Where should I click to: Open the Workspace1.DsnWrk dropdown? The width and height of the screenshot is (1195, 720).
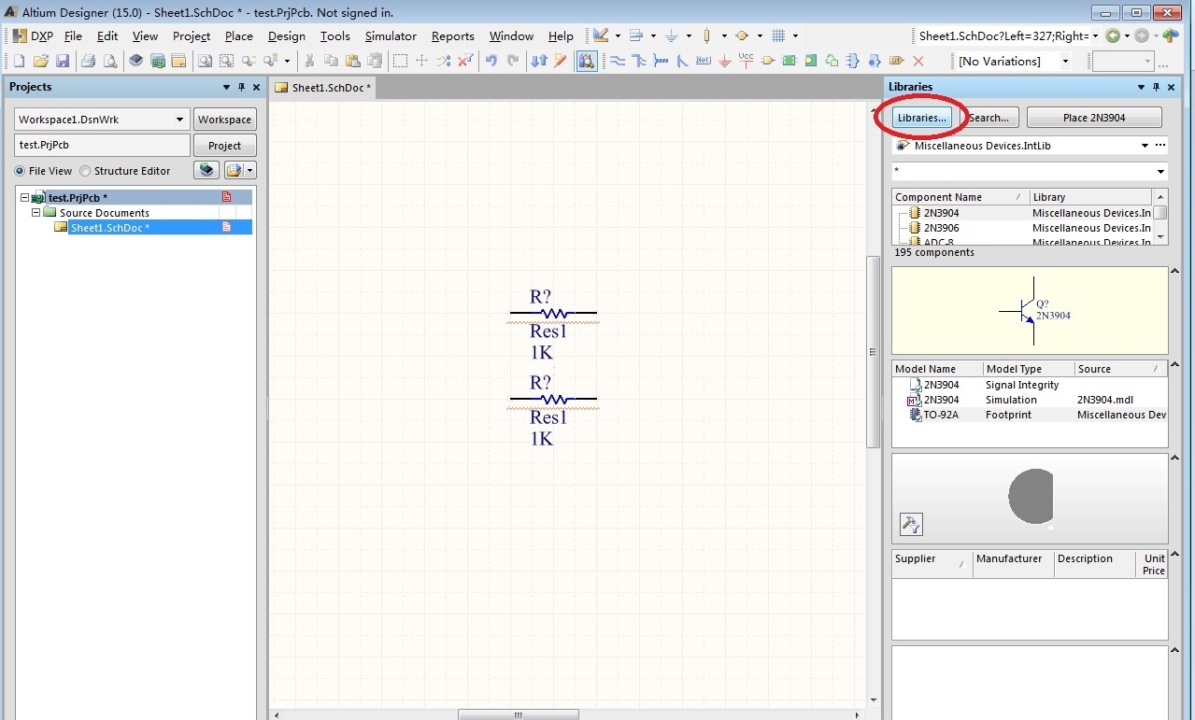[180, 120]
